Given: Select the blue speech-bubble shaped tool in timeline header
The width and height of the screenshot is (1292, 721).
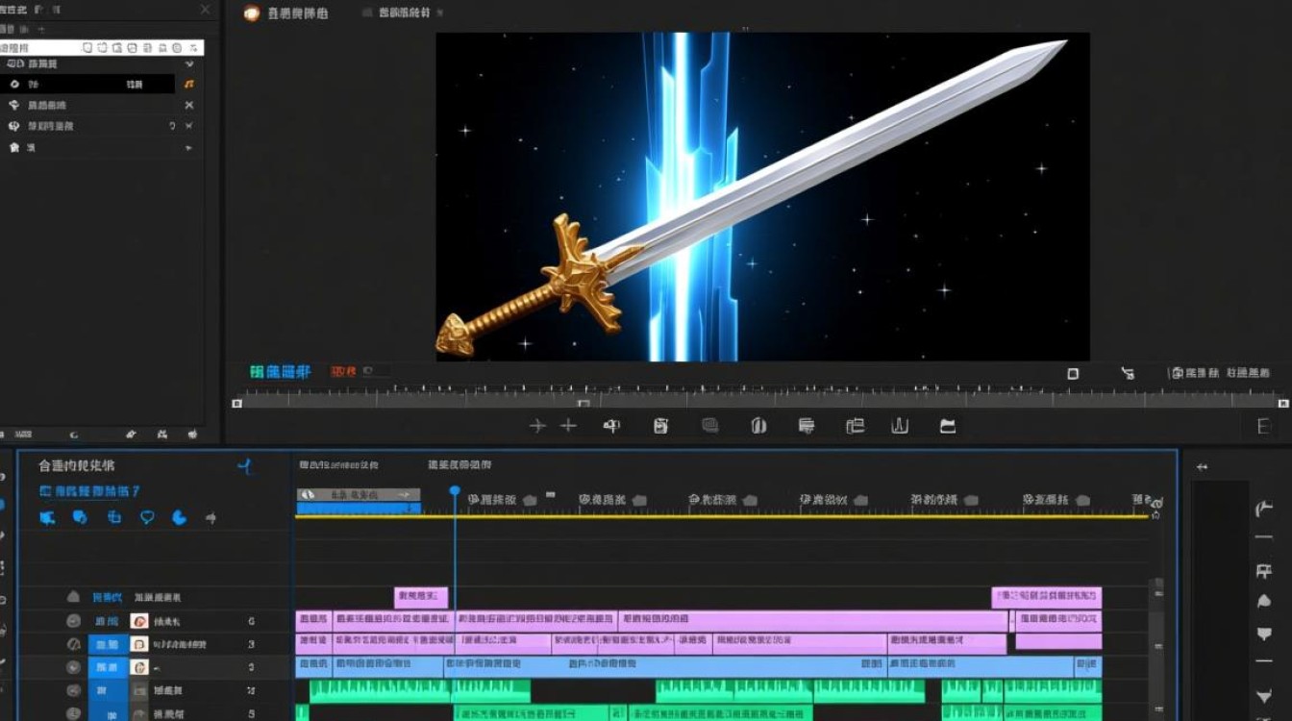Looking at the screenshot, I should [147, 518].
